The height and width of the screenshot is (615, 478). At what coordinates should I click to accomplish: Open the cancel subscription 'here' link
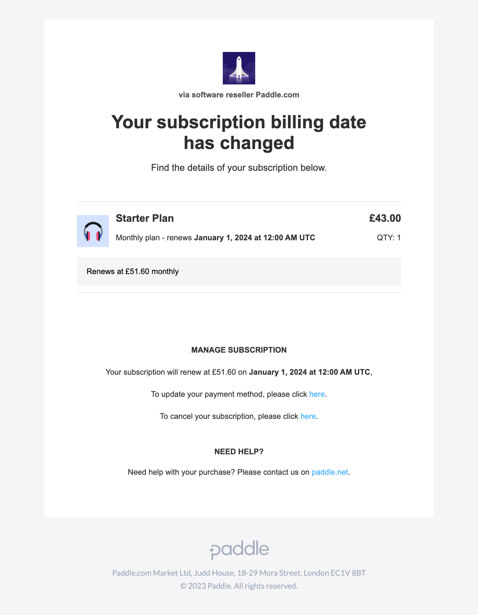[308, 416]
